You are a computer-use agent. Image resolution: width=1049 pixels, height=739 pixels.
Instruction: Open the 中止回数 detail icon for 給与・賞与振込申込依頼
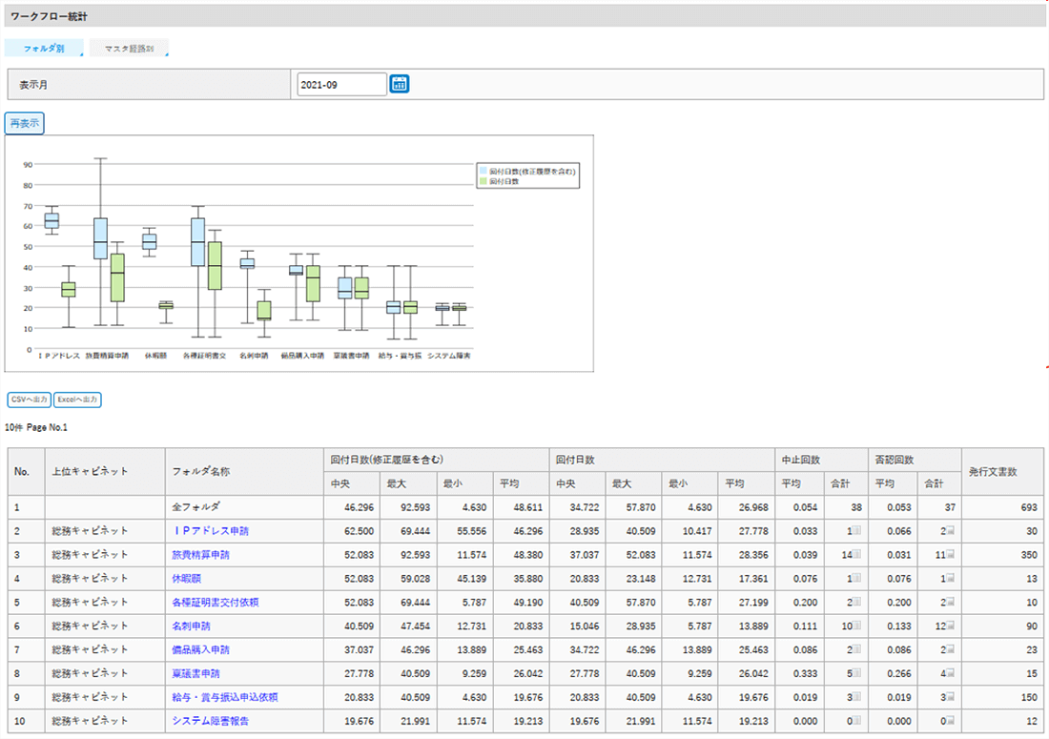click(857, 697)
